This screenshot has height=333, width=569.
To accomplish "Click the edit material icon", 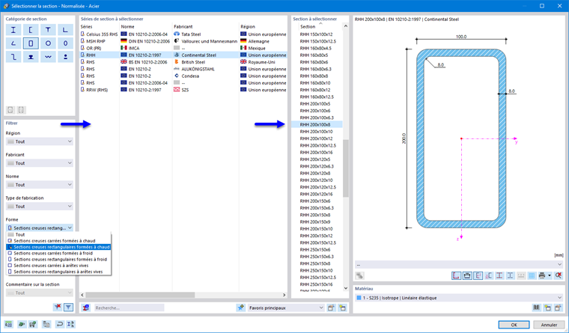I will pyautogui.click(x=559, y=308).
